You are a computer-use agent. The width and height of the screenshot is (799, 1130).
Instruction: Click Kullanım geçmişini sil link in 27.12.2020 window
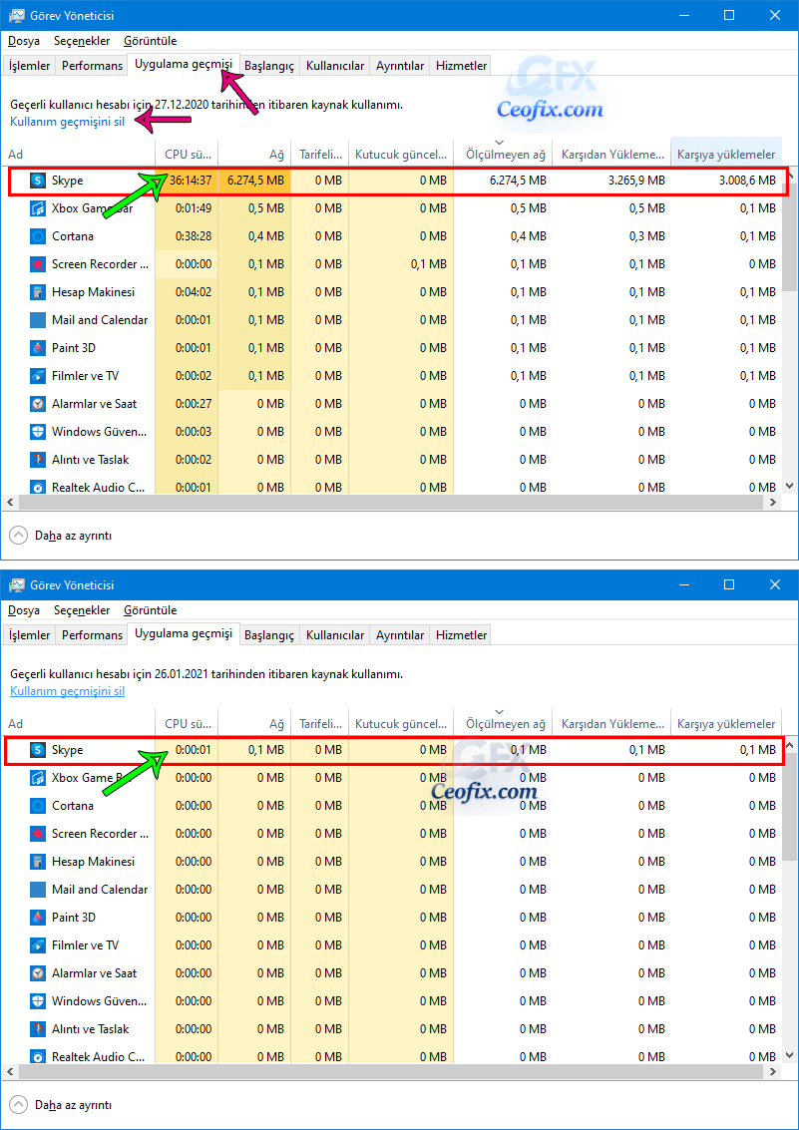coord(67,121)
